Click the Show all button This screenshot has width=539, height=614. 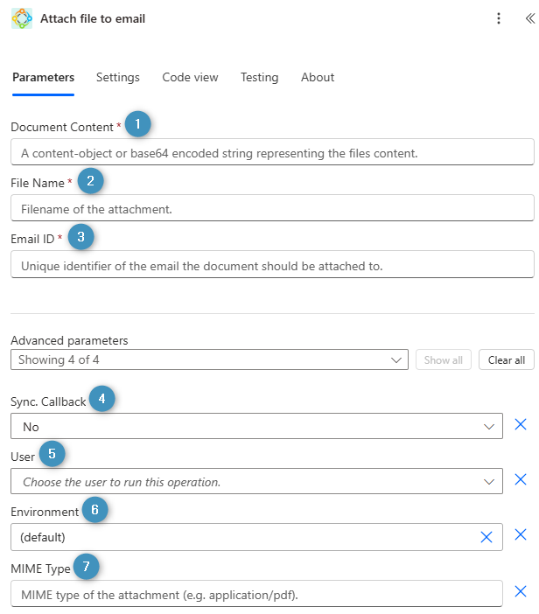pyautogui.click(x=444, y=359)
